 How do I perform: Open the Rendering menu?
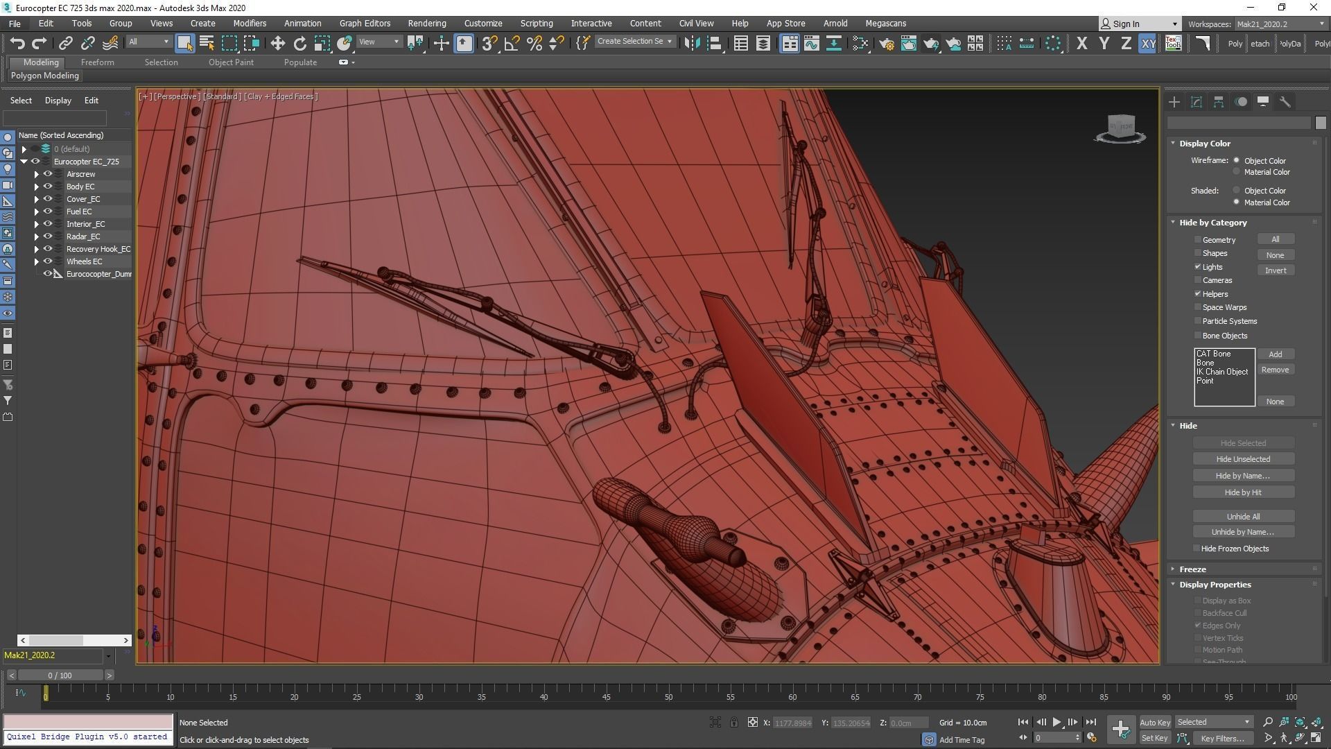pyautogui.click(x=426, y=23)
